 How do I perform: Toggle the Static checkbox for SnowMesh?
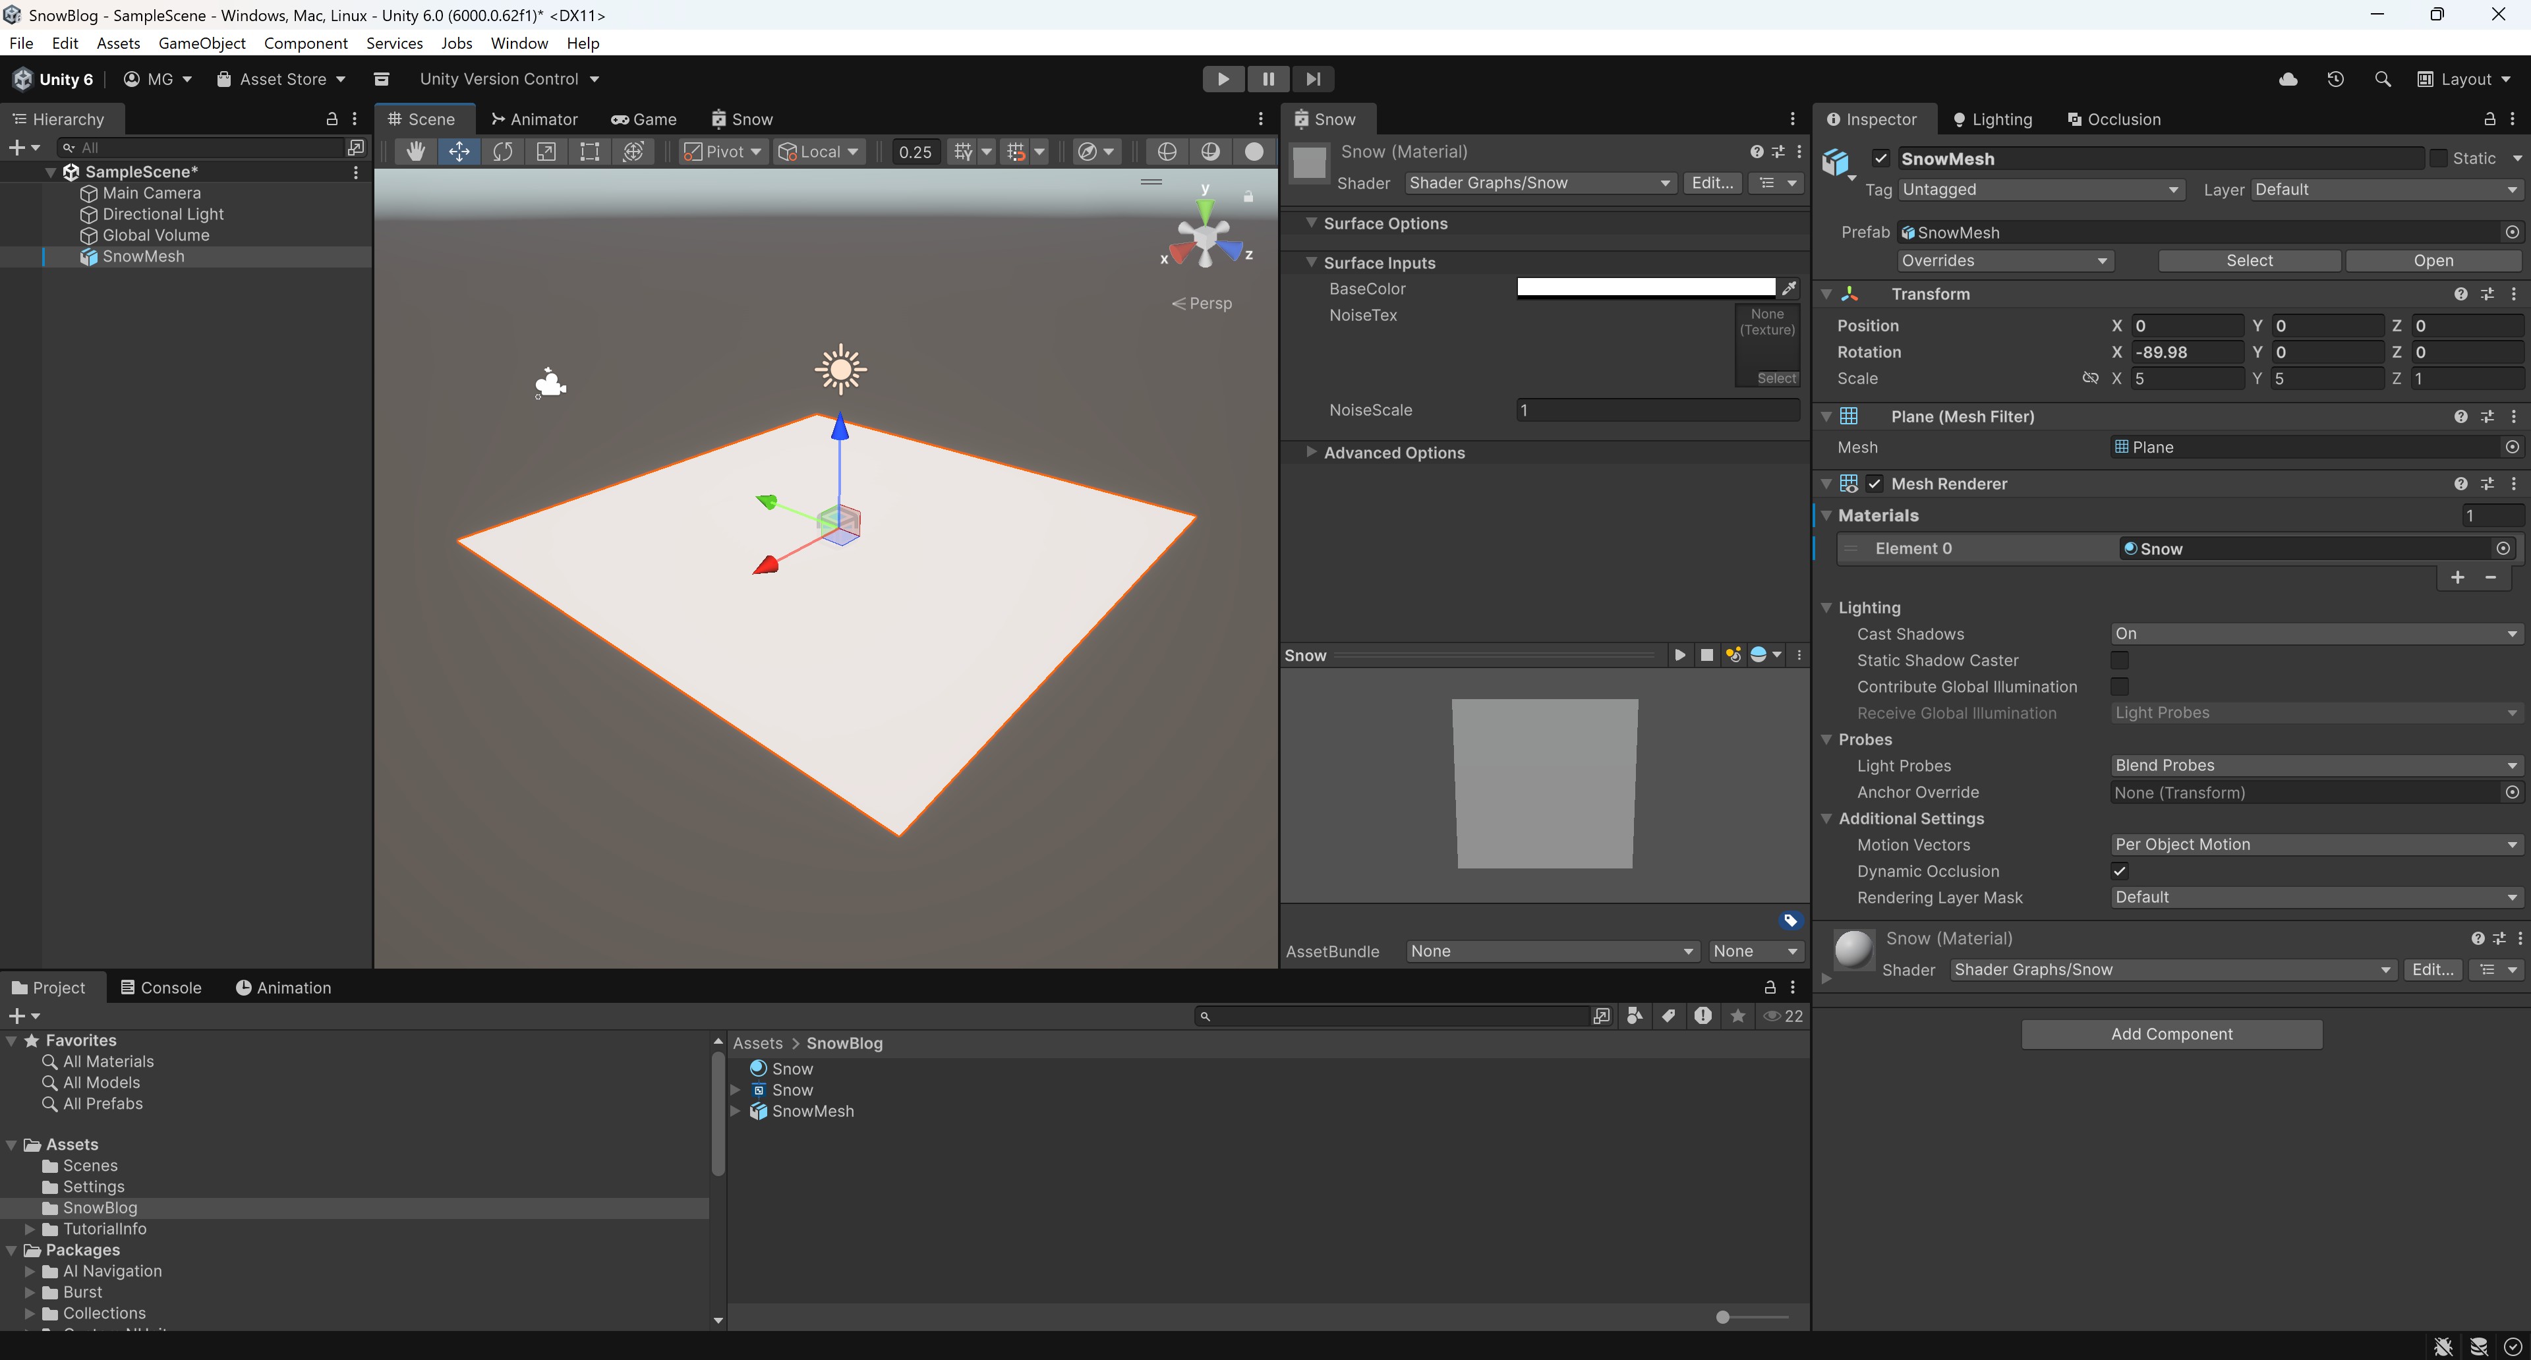click(2439, 158)
